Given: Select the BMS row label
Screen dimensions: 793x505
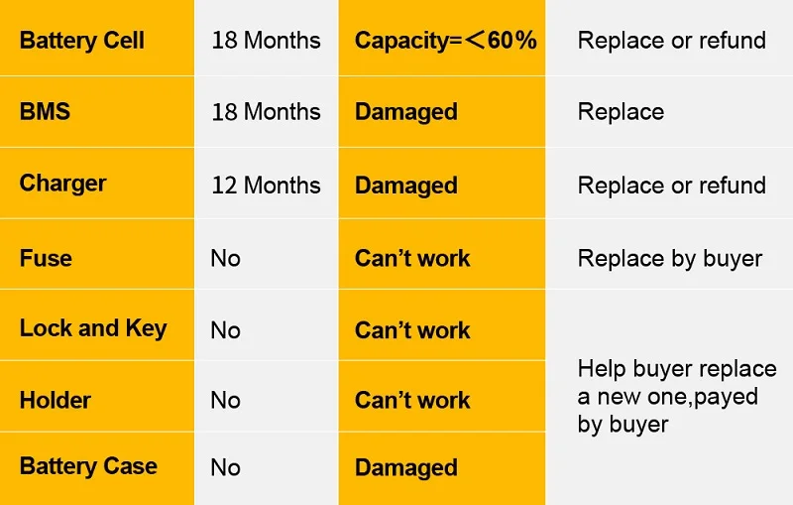Looking at the screenshot, I should [x=46, y=111].
